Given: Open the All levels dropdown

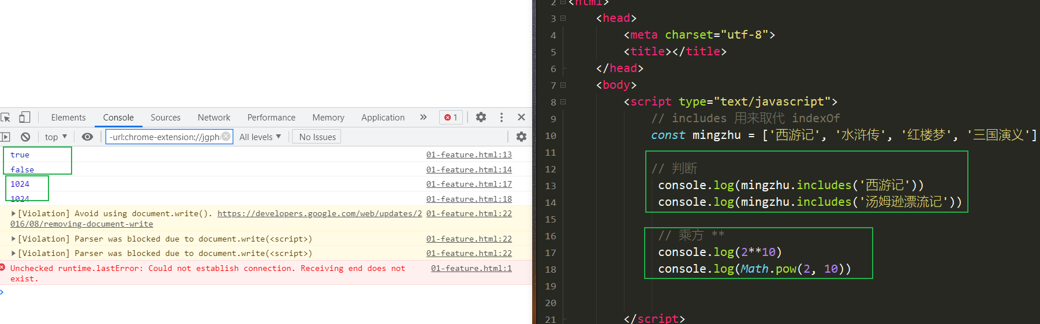Looking at the screenshot, I should click(x=260, y=137).
